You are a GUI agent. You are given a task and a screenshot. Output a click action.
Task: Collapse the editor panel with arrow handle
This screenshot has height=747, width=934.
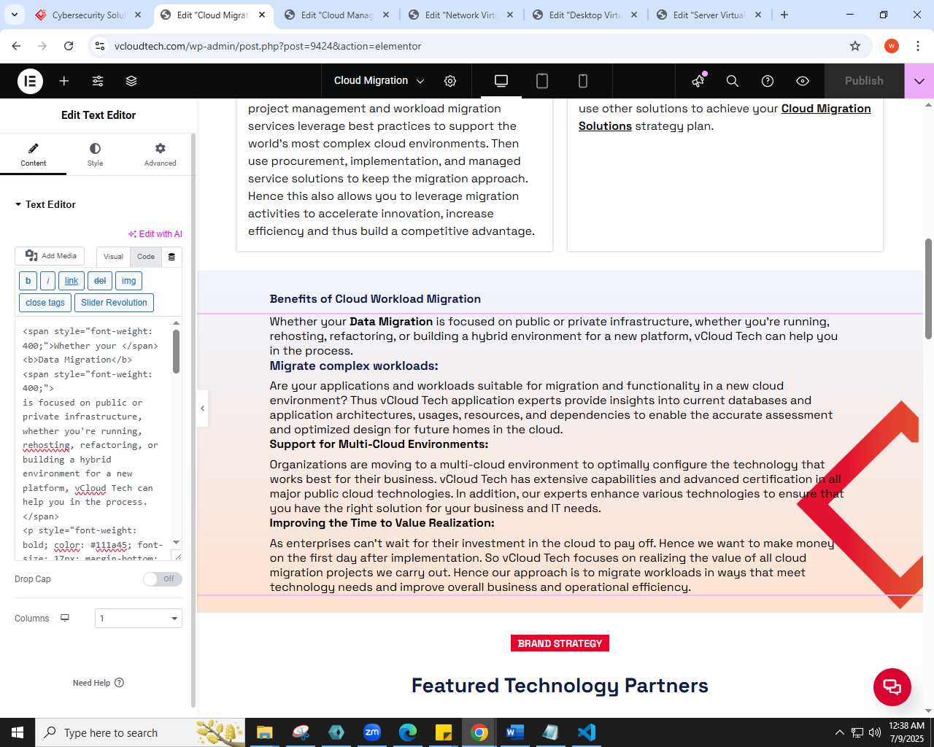coord(202,408)
